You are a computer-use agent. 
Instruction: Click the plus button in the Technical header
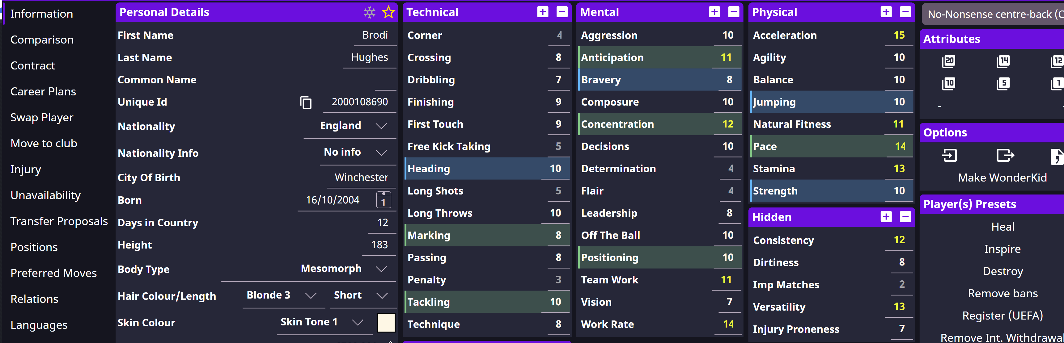[x=543, y=12]
